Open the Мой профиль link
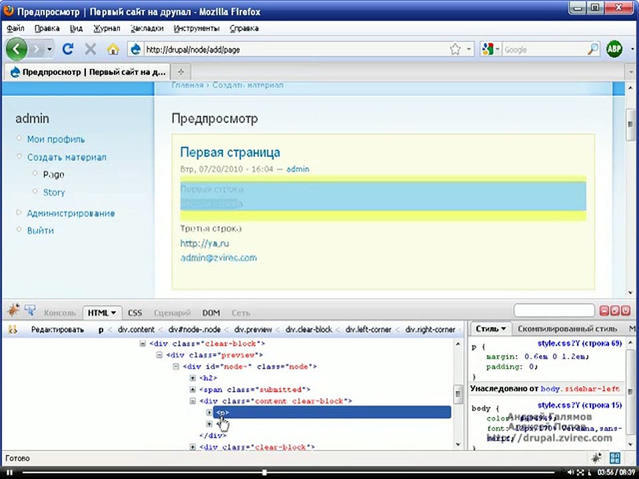The width and height of the screenshot is (639, 479). point(56,139)
